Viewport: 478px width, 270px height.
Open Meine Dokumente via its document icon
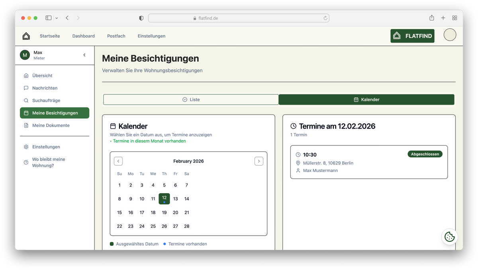point(26,125)
